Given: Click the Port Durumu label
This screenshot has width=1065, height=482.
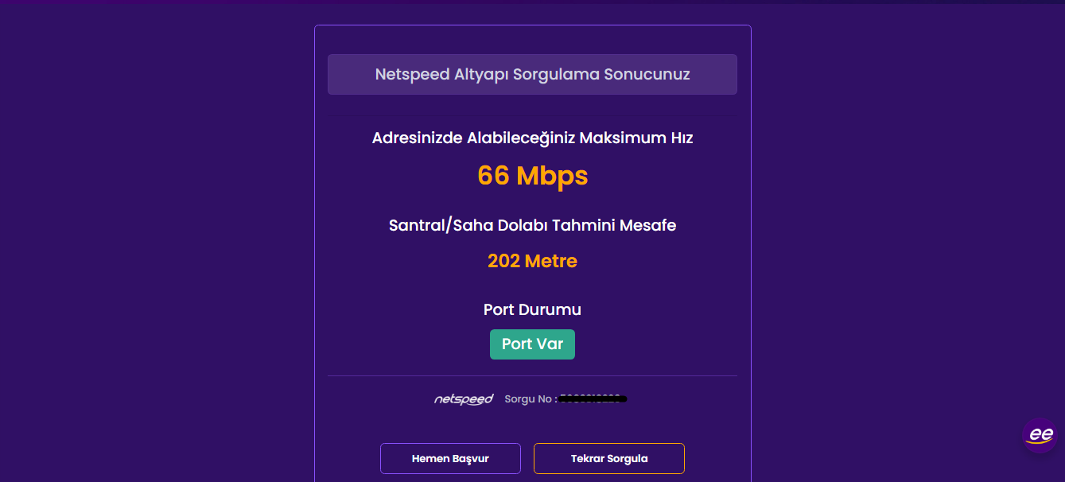Looking at the screenshot, I should 532,309.
